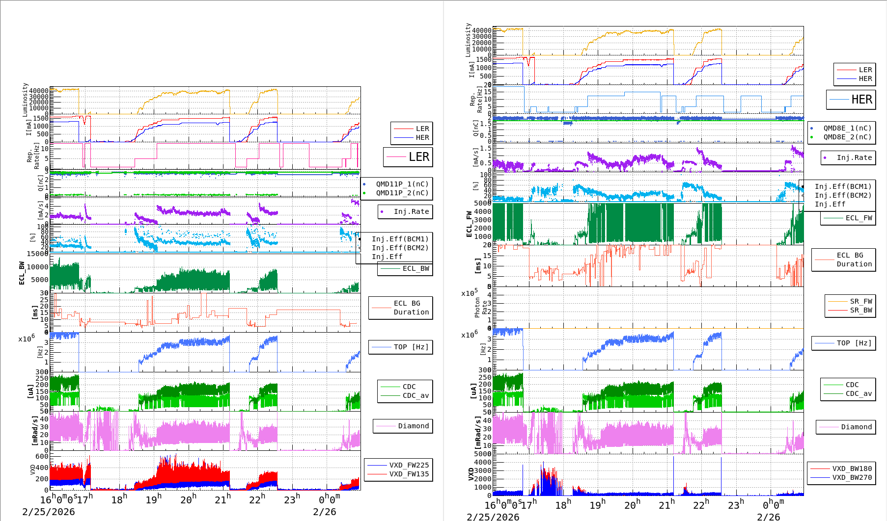The width and height of the screenshot is (887, 521).
Task: Click the QMD11P_2(nC) green legend marker
Action: (364, 193)
